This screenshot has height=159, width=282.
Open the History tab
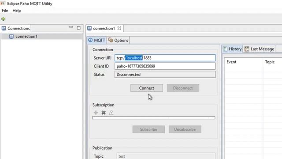coord(232,49)
